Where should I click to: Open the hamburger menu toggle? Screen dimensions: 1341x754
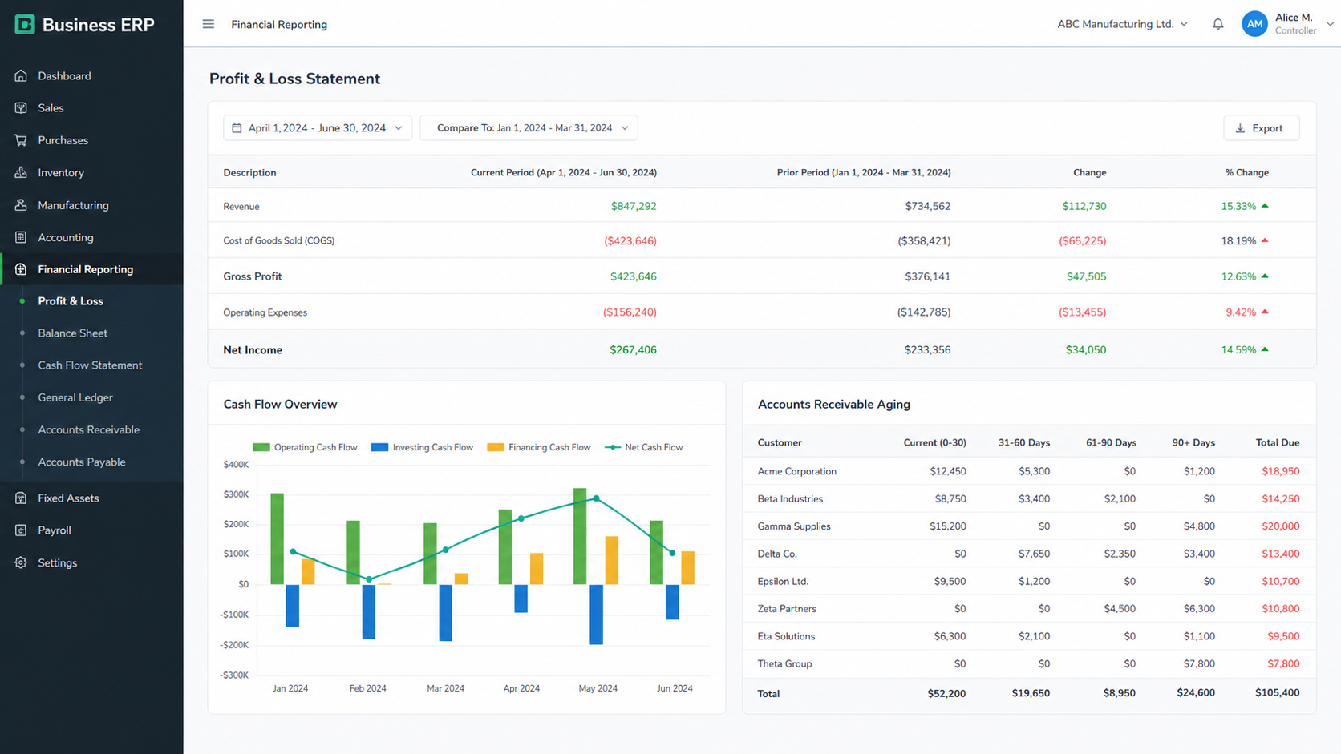(209, 24)
